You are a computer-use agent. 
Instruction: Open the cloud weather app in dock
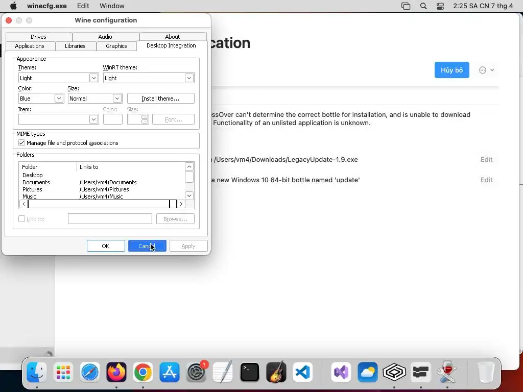point(368,372)
